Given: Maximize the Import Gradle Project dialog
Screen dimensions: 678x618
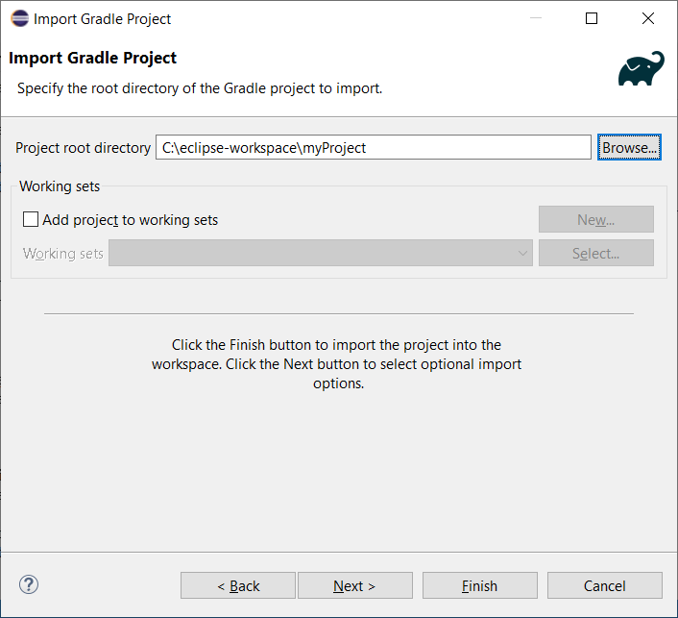Looking at the screenshot, I should [x=592, y=18].
